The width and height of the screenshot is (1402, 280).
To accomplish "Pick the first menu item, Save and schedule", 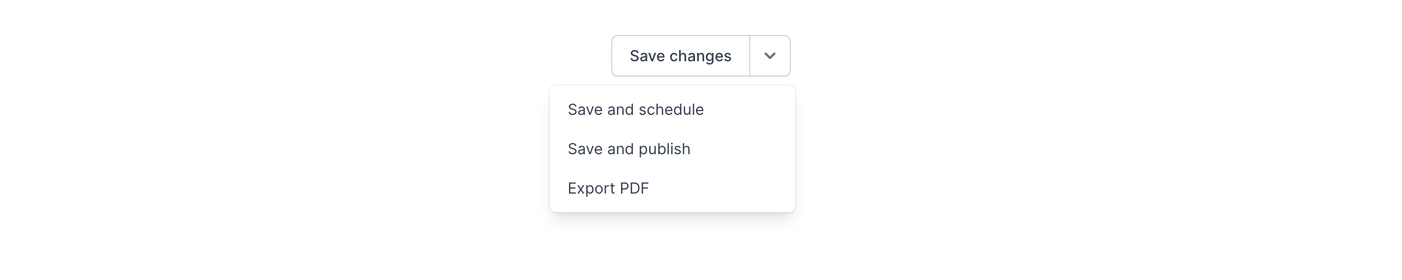I will [635, 109].
